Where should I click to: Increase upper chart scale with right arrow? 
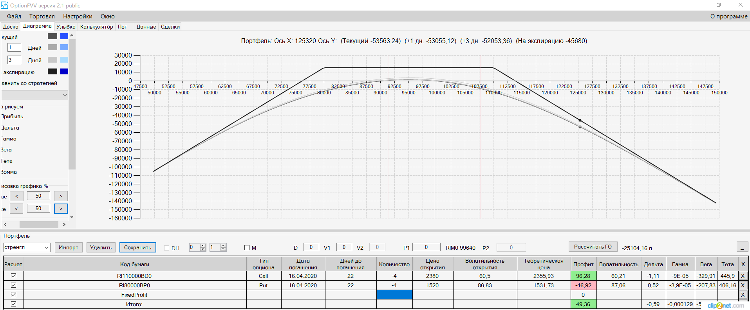point(61,196)
